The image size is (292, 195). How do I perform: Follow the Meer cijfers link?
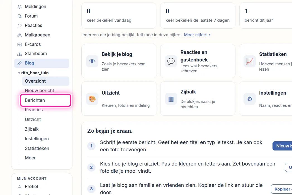click(x=197, y=35)
